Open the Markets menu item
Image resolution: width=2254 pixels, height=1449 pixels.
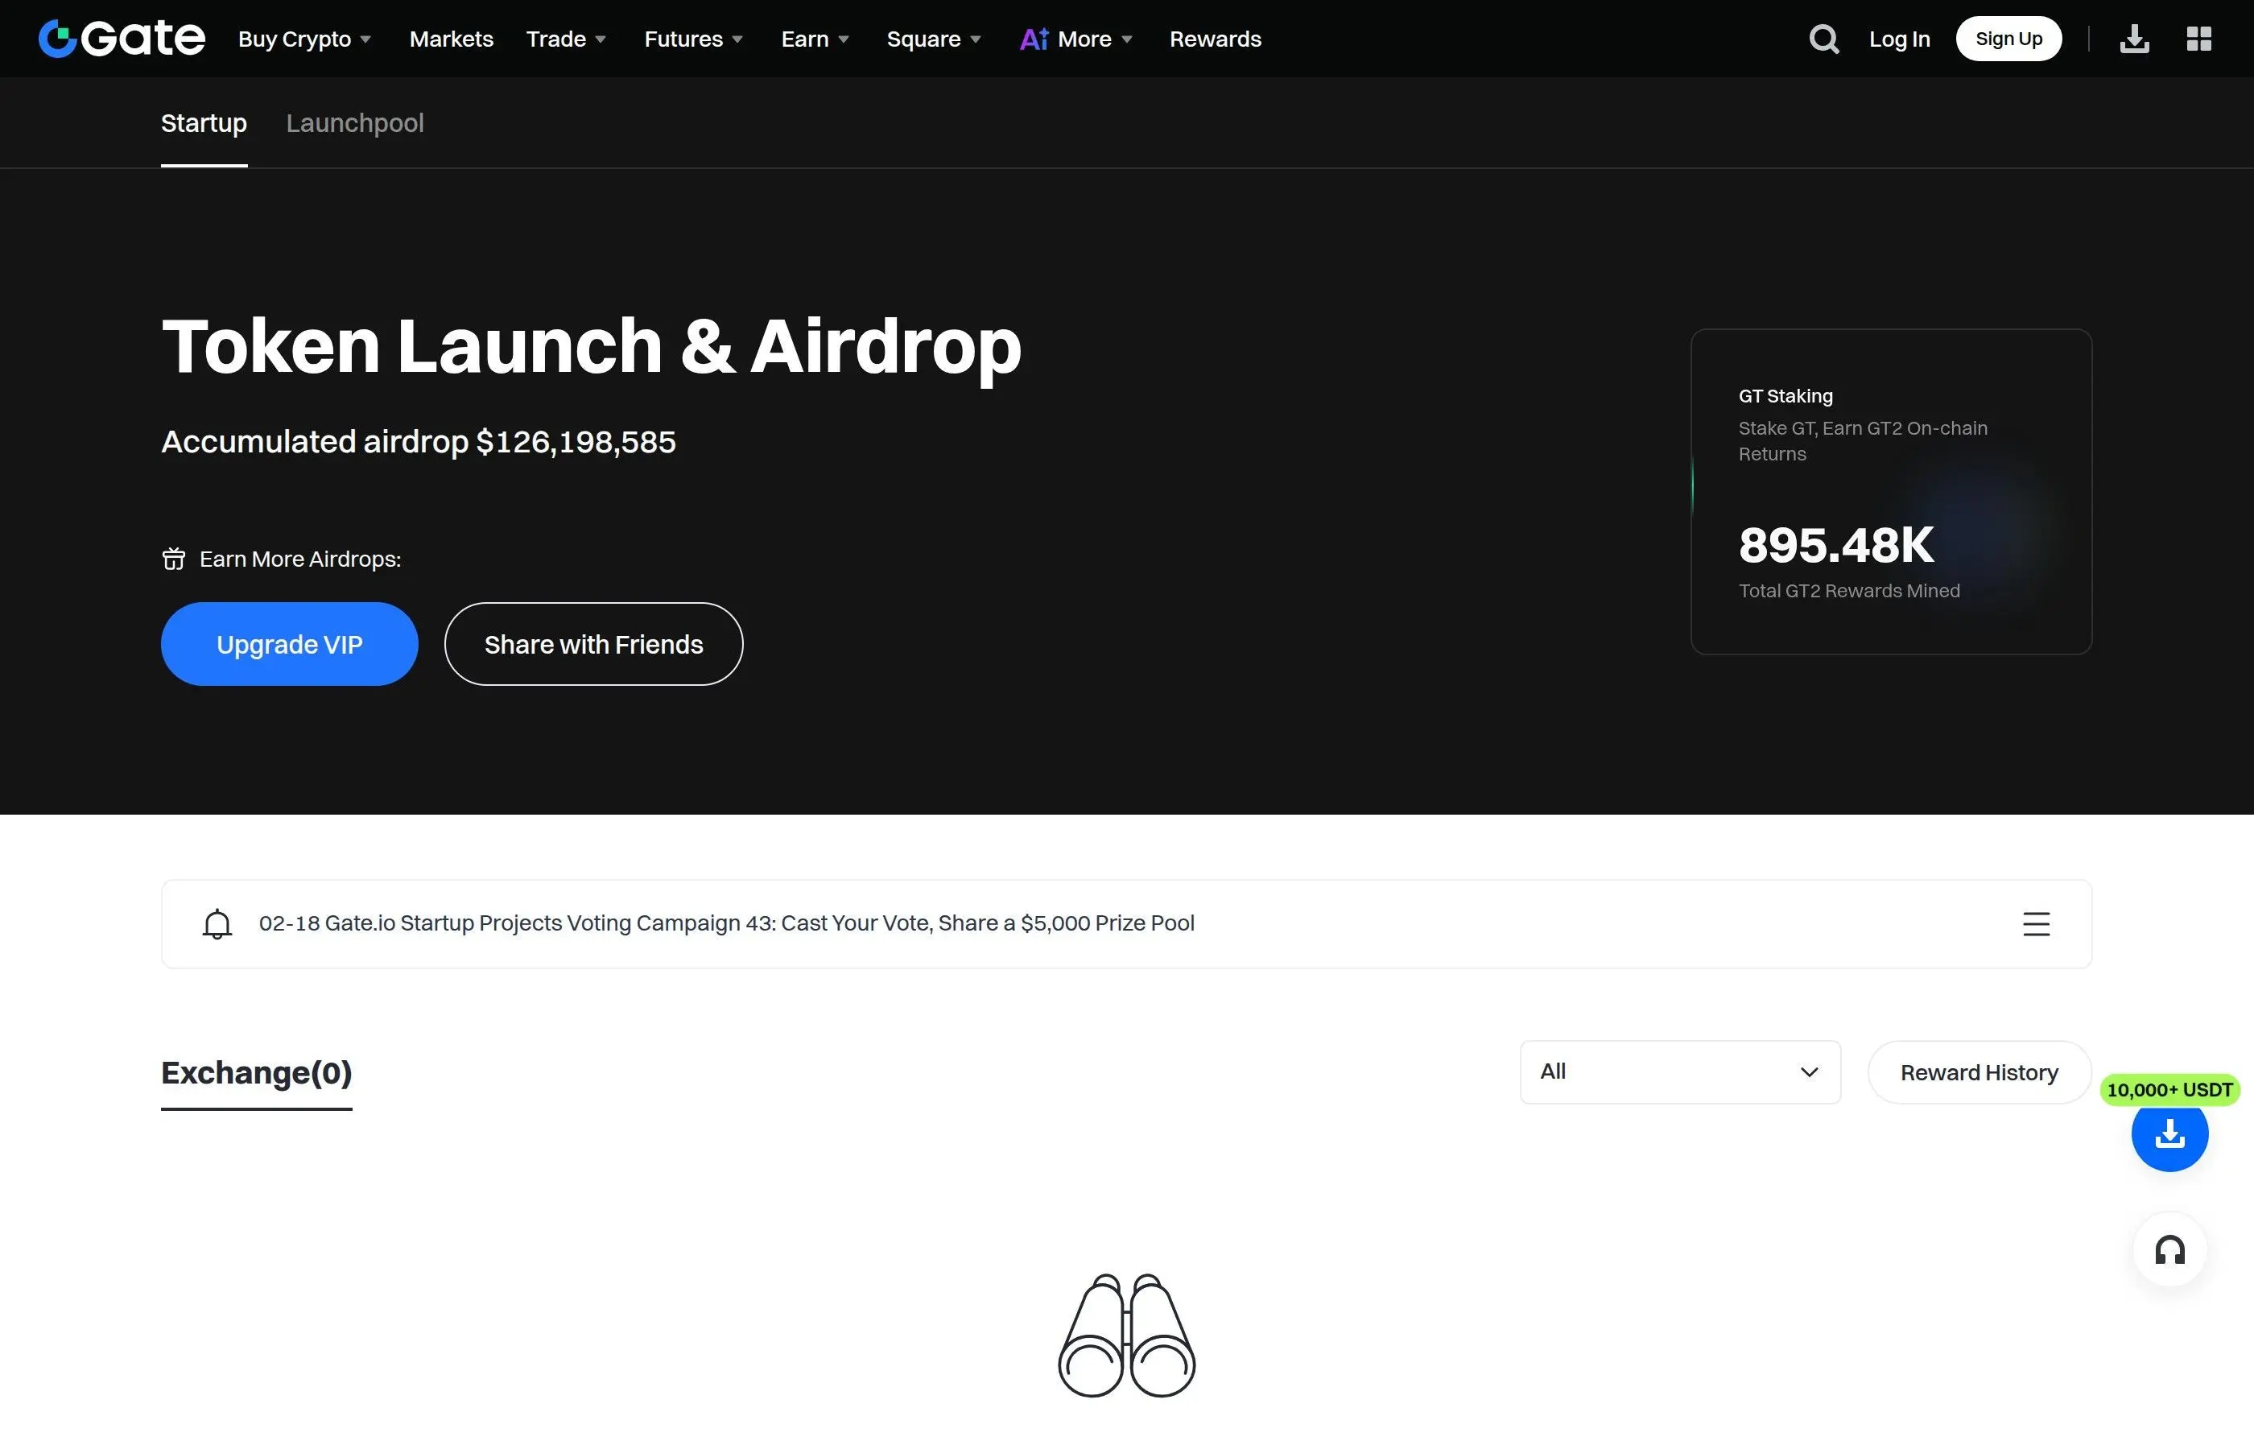click(x=451, y=39)
